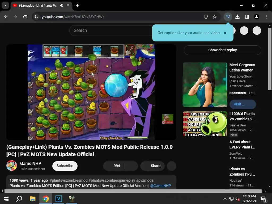Share the video
This screenshot has height=204, width=272.
(x=152, y=166)
